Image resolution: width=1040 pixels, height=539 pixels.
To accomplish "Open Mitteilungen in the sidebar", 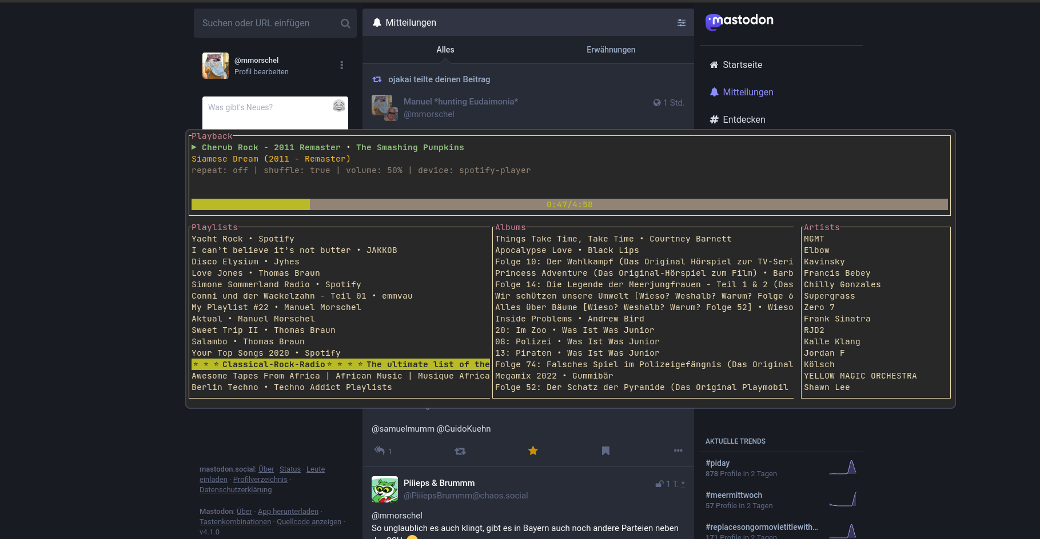I will point(742,92).
